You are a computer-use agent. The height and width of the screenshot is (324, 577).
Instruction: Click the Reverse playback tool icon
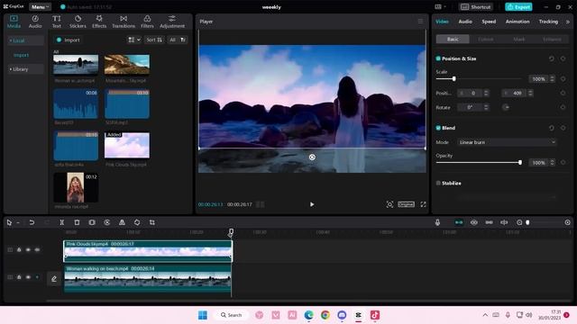pyautogui.click(x=107, y=222)
